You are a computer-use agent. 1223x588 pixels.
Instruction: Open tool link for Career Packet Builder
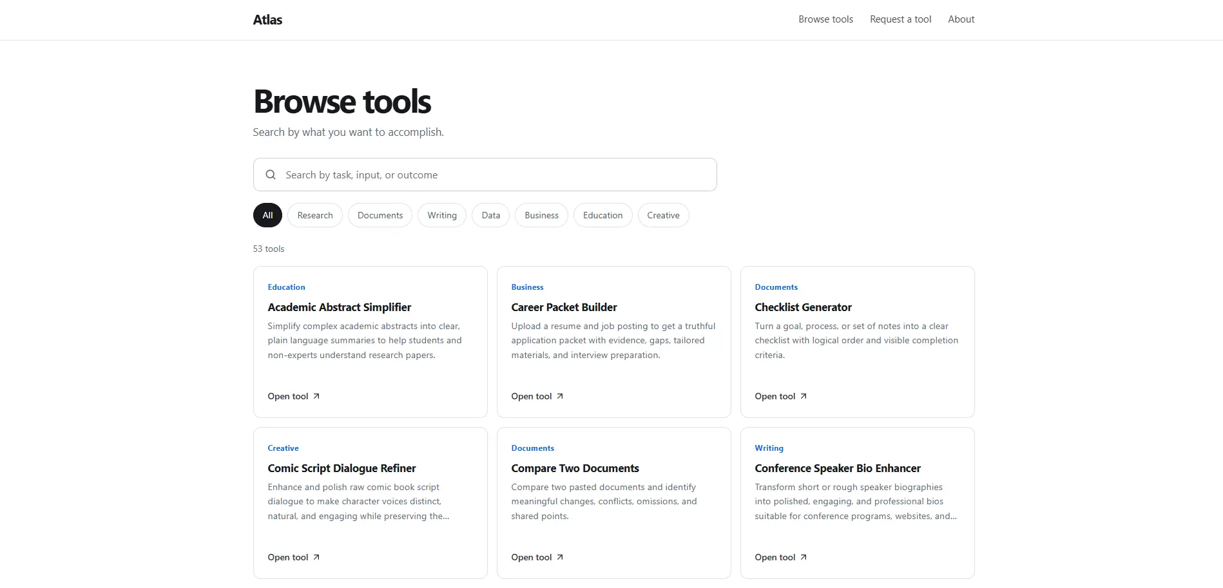click(537, 396)
